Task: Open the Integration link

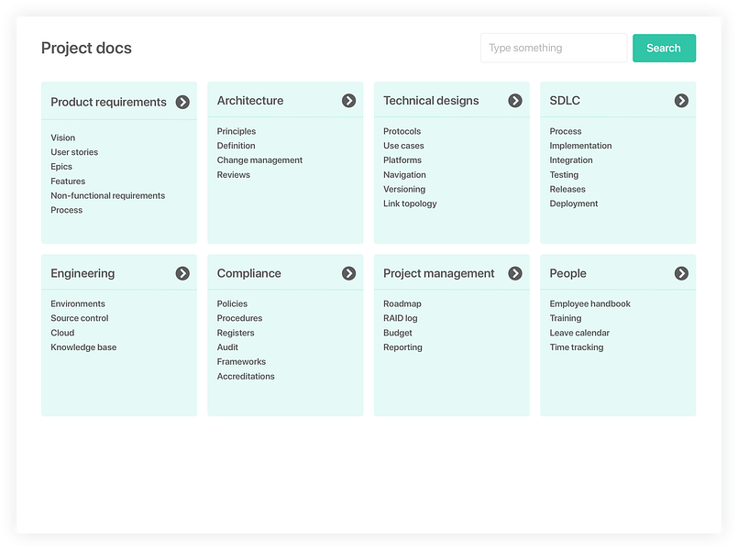Action: coord(571,160)
